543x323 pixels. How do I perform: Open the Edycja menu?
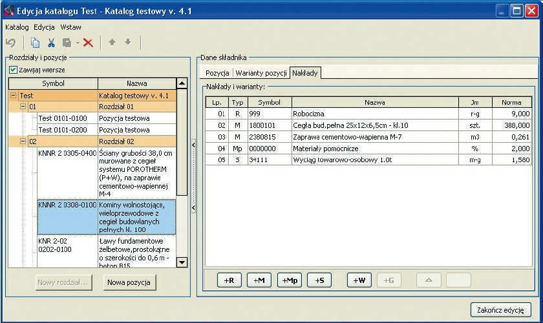point(44,27)
